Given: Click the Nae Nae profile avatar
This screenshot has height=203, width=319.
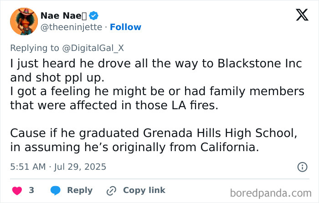Looking at the screenshot, I should point(23,21).
